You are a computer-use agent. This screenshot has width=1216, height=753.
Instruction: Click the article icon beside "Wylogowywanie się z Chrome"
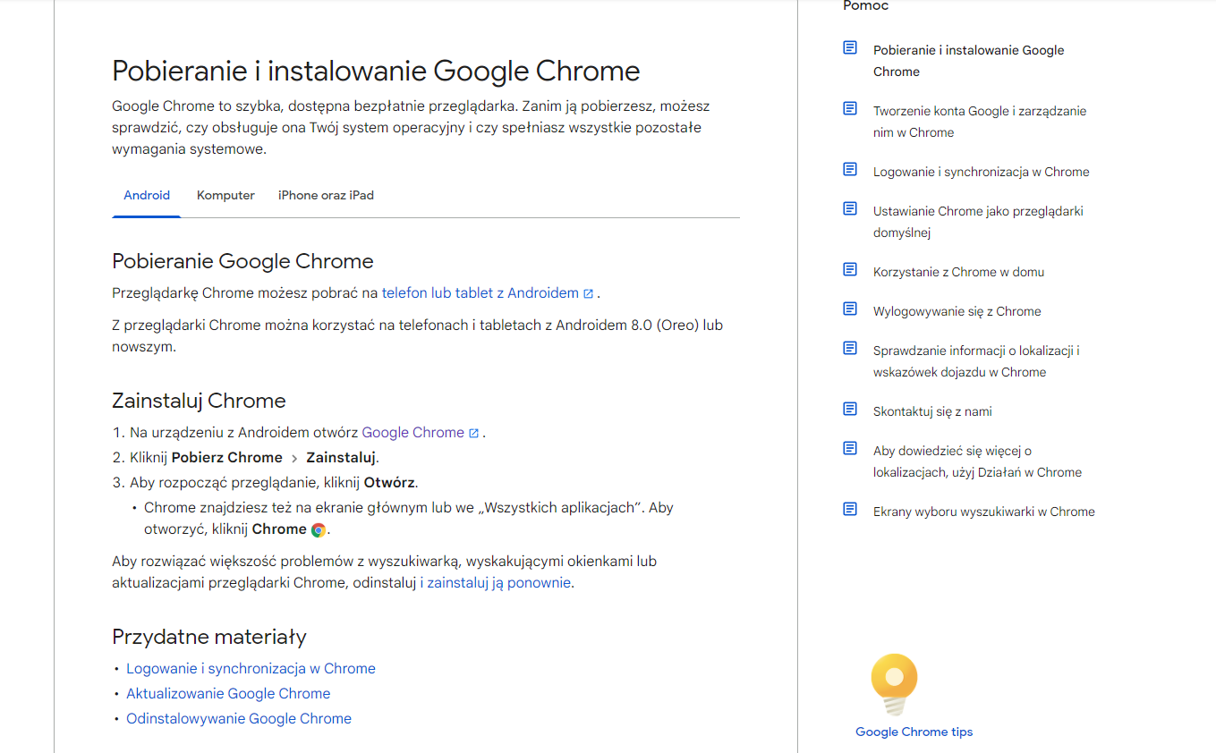point(850,309)
